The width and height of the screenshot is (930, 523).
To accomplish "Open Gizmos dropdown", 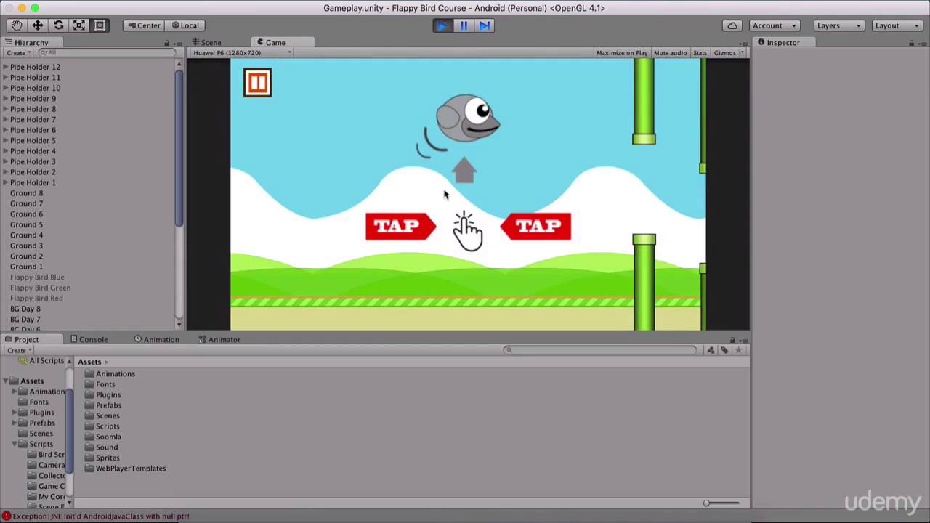I will click(727, 53).
